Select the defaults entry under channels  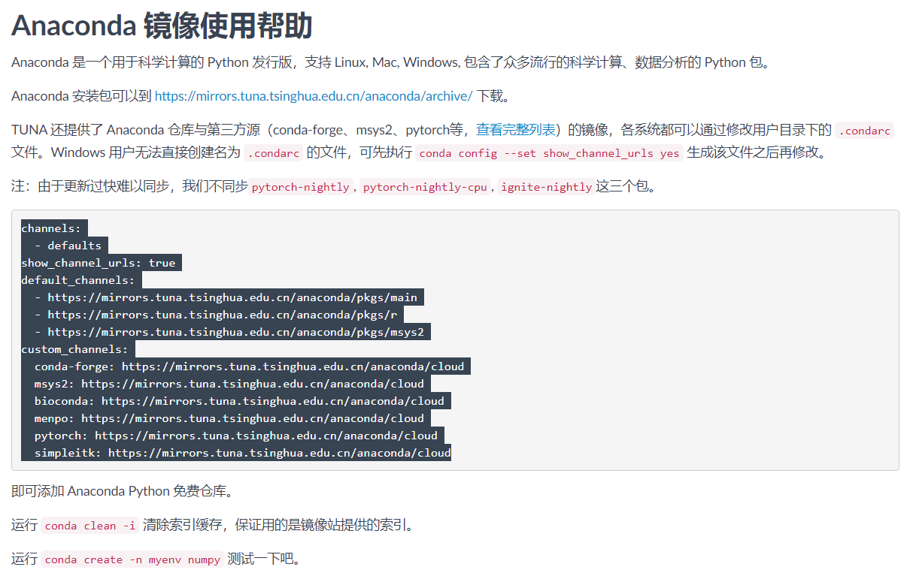(74, 245)
